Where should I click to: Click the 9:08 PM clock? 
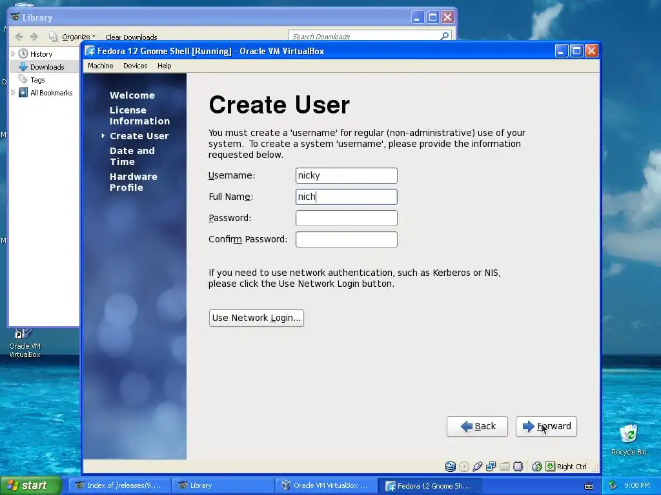point(636,485)
